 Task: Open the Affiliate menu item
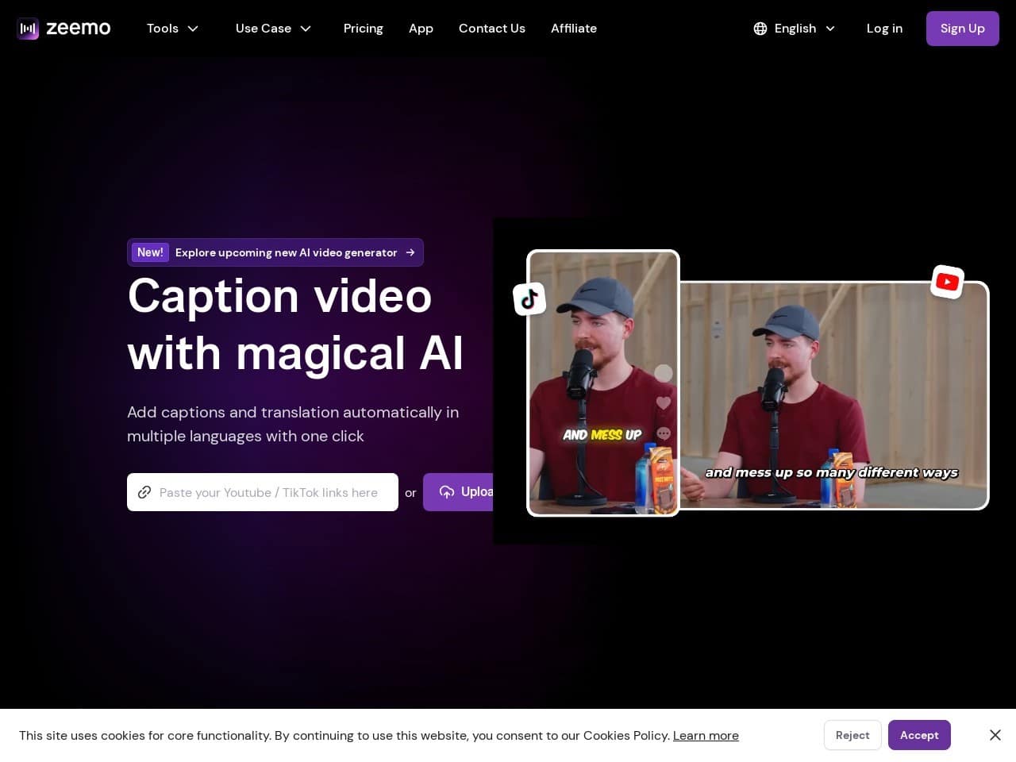pos(573,29)
